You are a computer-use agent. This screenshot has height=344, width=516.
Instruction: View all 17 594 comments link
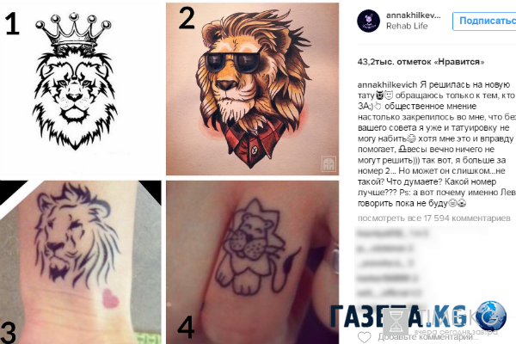click(x=434, y=218)
